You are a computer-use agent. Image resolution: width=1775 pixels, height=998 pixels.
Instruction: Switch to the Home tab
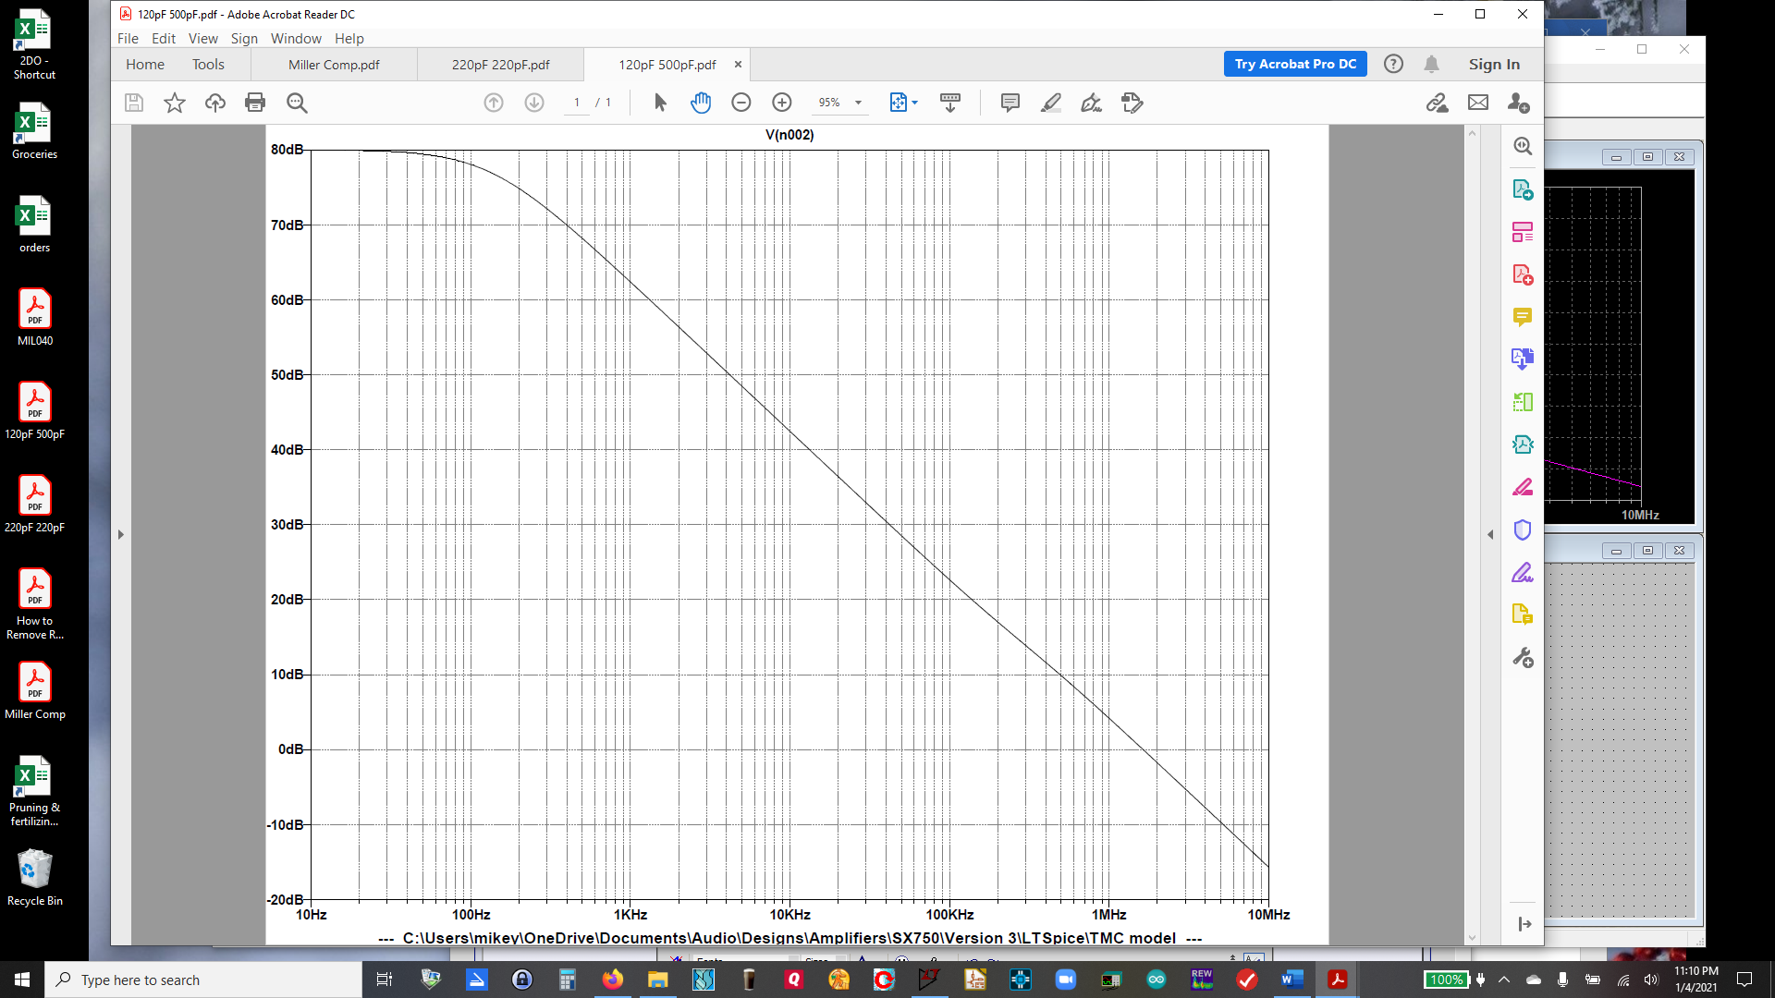pos(145,64)
